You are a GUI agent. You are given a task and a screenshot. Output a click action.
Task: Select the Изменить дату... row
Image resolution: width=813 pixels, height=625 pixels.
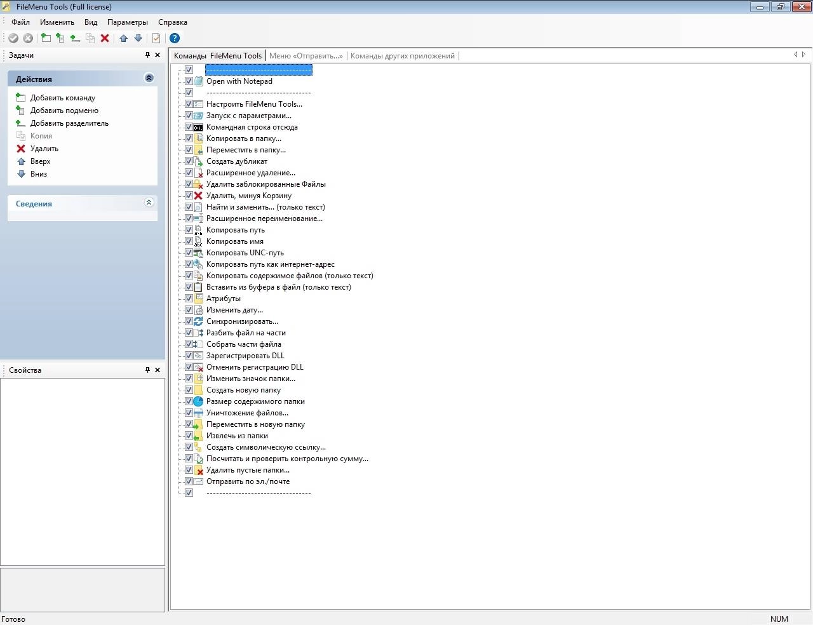coord(234,310)
